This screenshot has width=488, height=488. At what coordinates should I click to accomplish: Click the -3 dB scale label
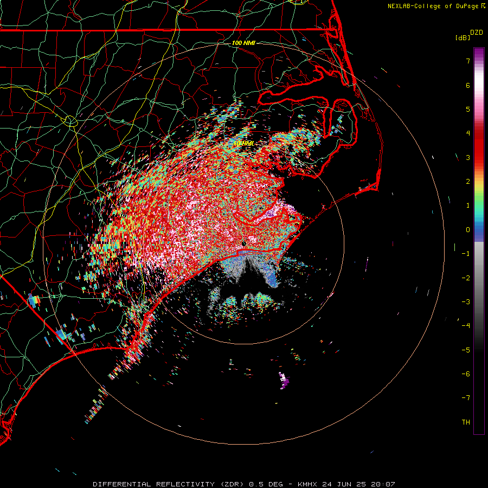pyautogui.click(x=466, y=302)
